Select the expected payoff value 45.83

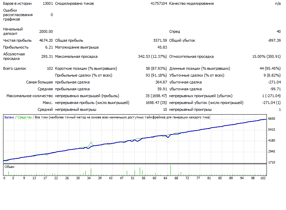pos(162,47)
